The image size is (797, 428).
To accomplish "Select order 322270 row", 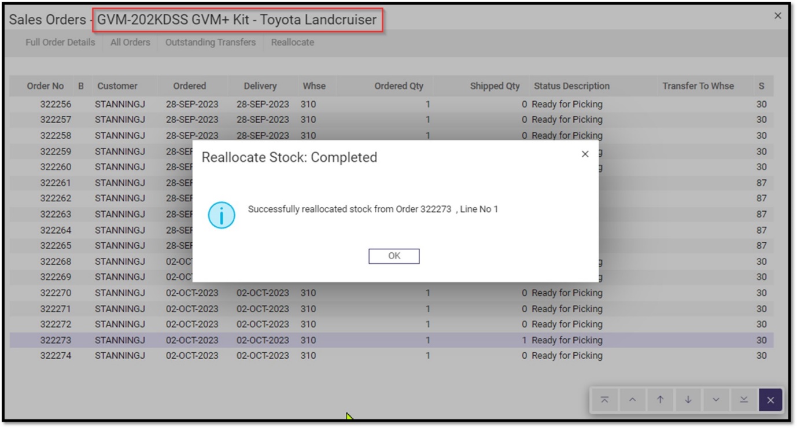I will click(392, 293).
